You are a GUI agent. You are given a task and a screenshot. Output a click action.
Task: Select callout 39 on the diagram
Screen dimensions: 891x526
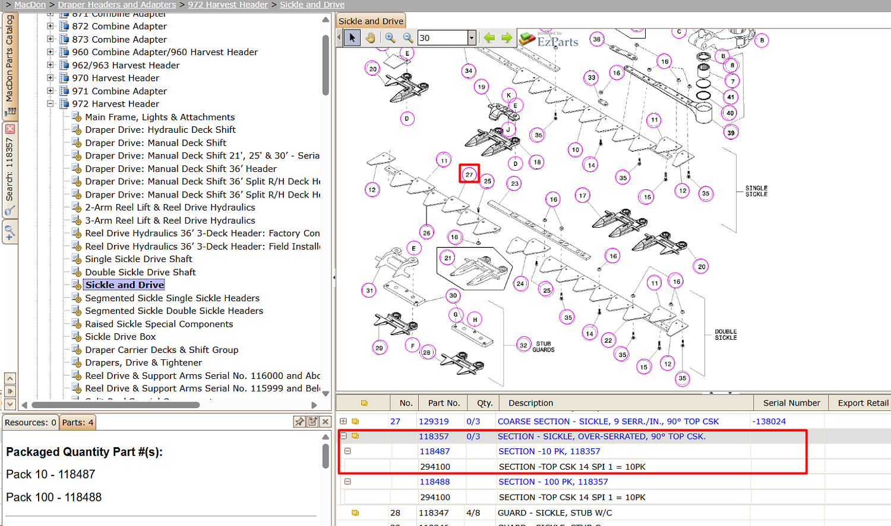pyautogui.click(x=731, y=133)
